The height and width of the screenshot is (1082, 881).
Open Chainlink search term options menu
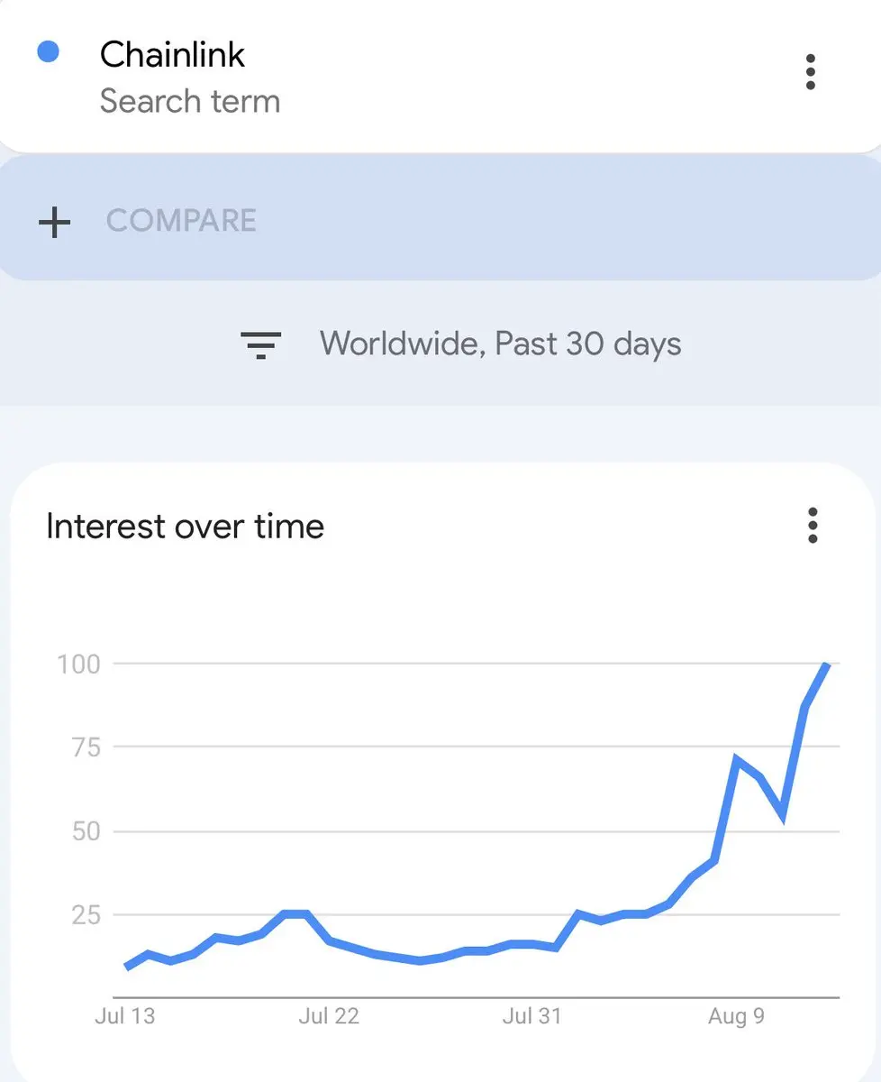pos(811,72)
